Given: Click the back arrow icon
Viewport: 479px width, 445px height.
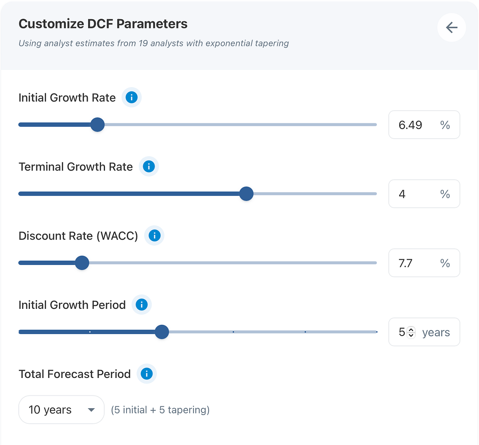Looking at the screenshot, I should (451, 28).
